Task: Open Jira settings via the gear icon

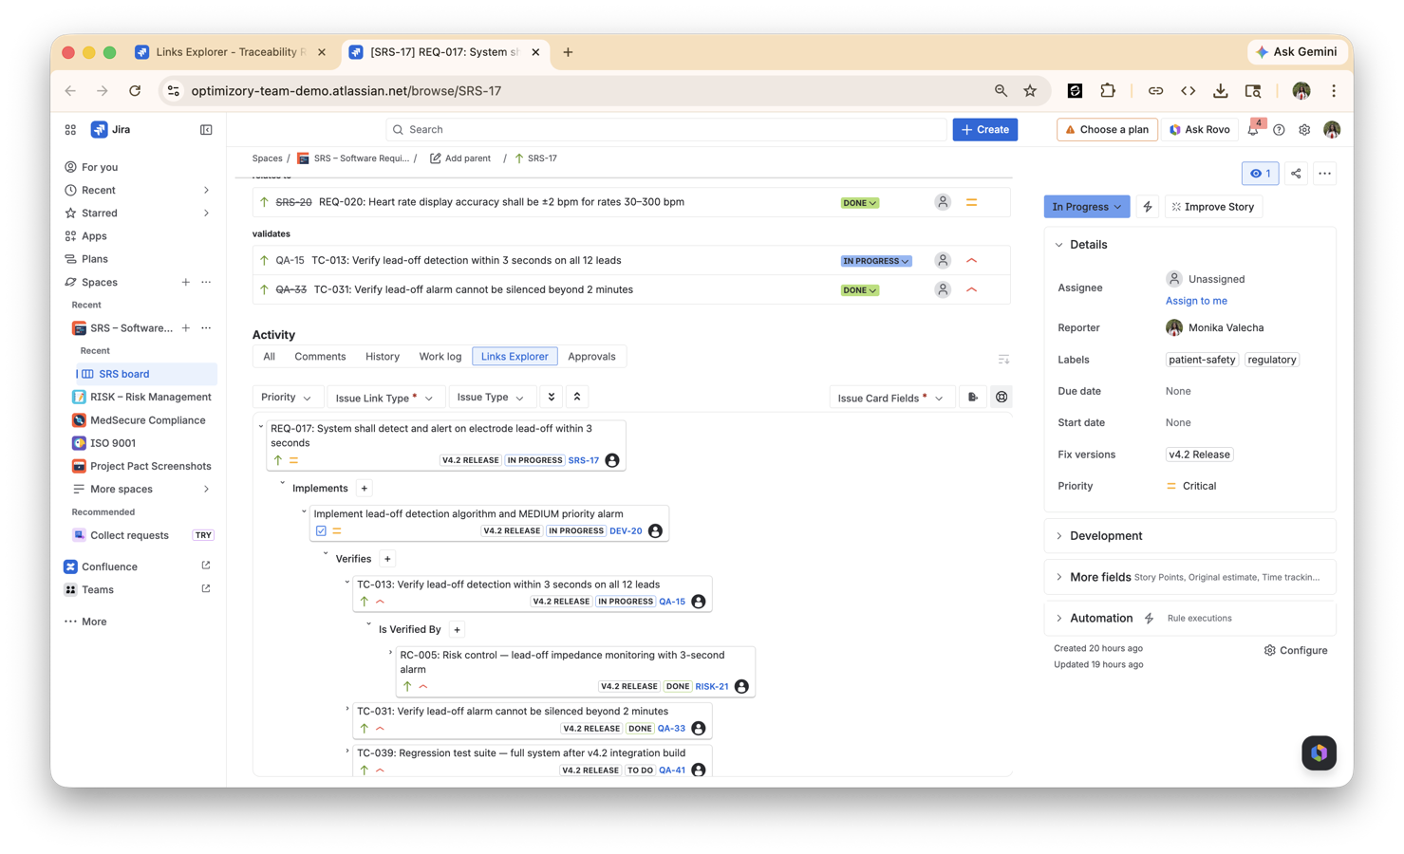Action: pyautogui.click(x=1304, y=129)
